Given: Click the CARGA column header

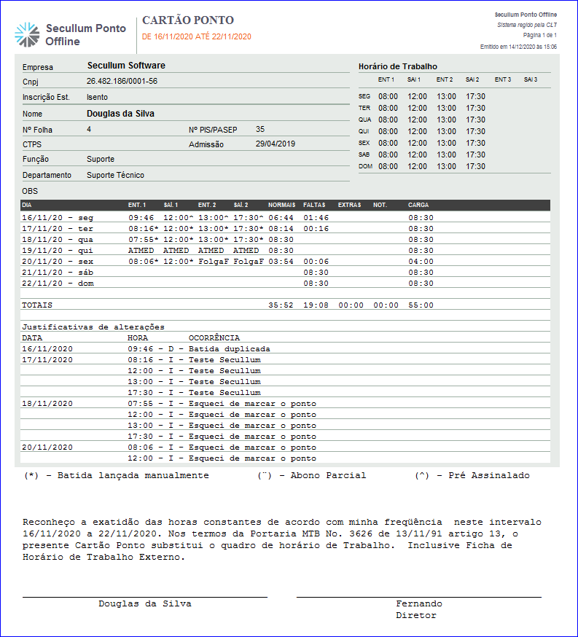Looking at the screenshot, I should (x=418, y=205).
